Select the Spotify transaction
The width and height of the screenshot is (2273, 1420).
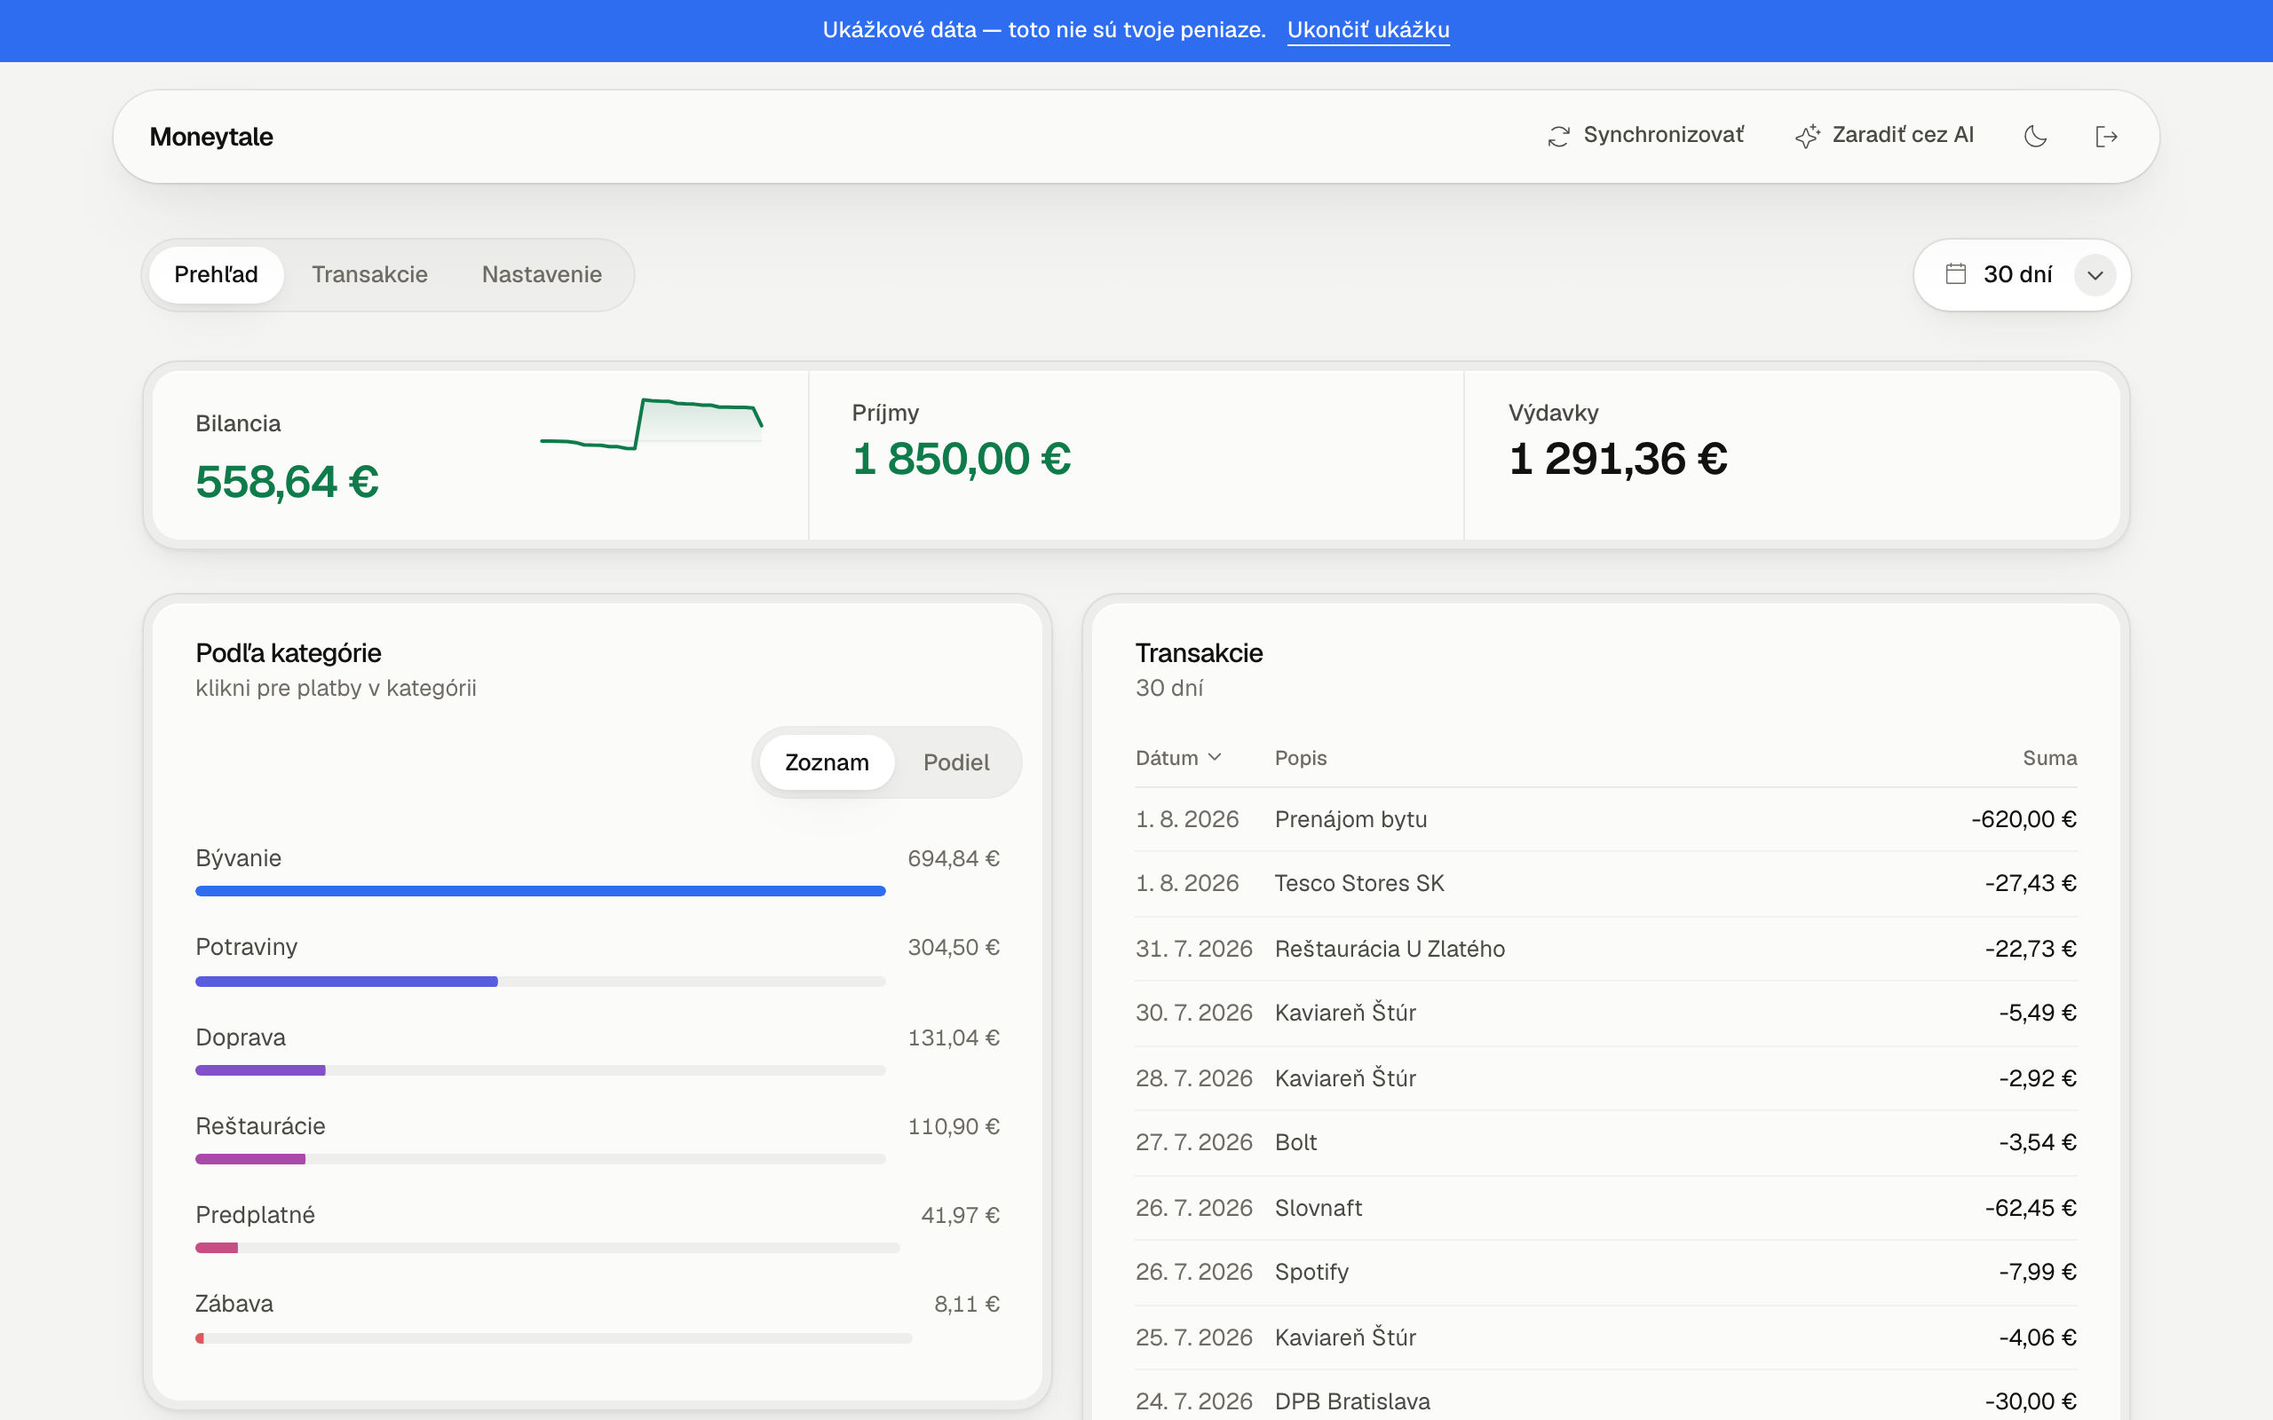point(1605,1272)
